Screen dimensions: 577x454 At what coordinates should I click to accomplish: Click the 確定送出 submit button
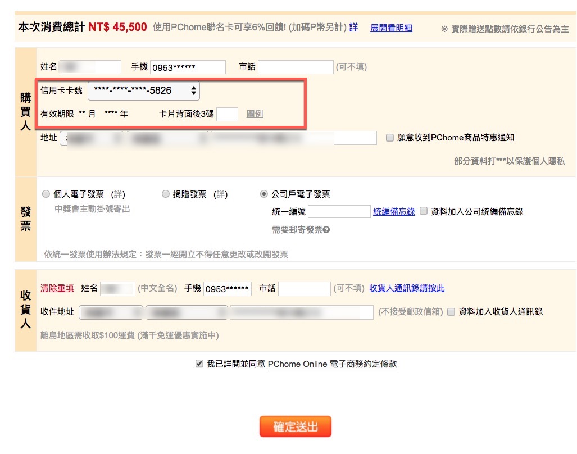pyautogui.click(x=296, y=426)
